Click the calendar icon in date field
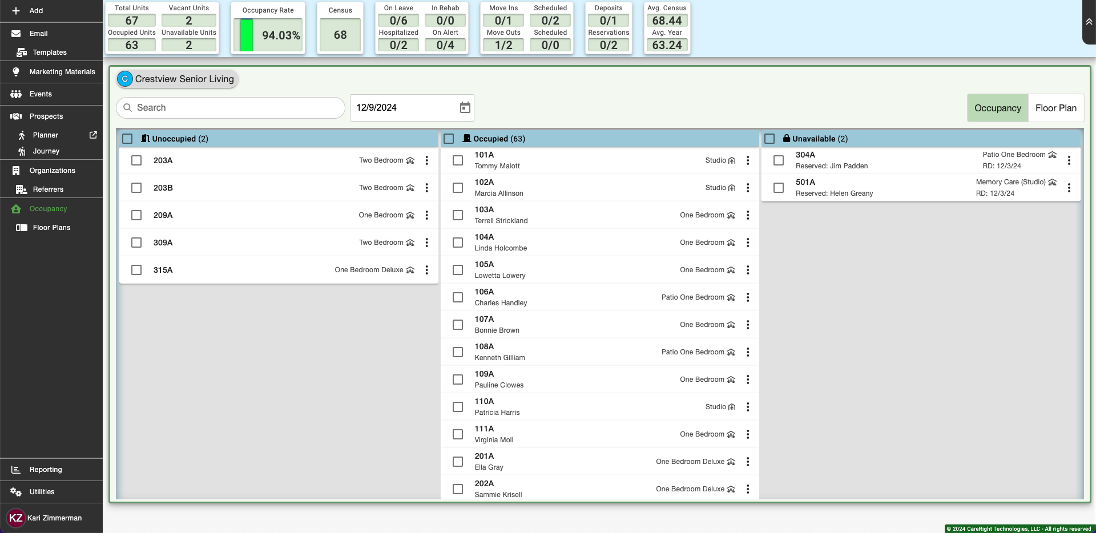The width and height of the screenshot is (1096, 533). 465,107
